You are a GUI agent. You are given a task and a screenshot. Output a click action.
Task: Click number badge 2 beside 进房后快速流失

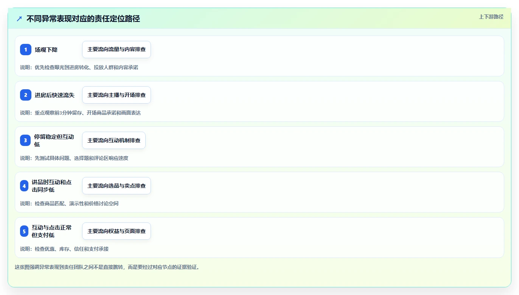[26, 95]
